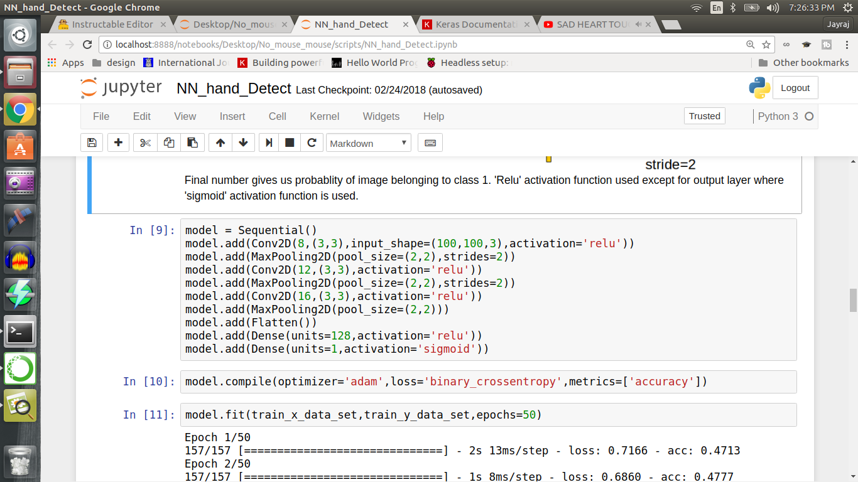Open the Bluetooth indicator menu

pos(732,8)
